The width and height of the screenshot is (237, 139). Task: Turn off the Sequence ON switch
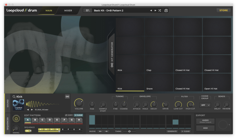28,131
